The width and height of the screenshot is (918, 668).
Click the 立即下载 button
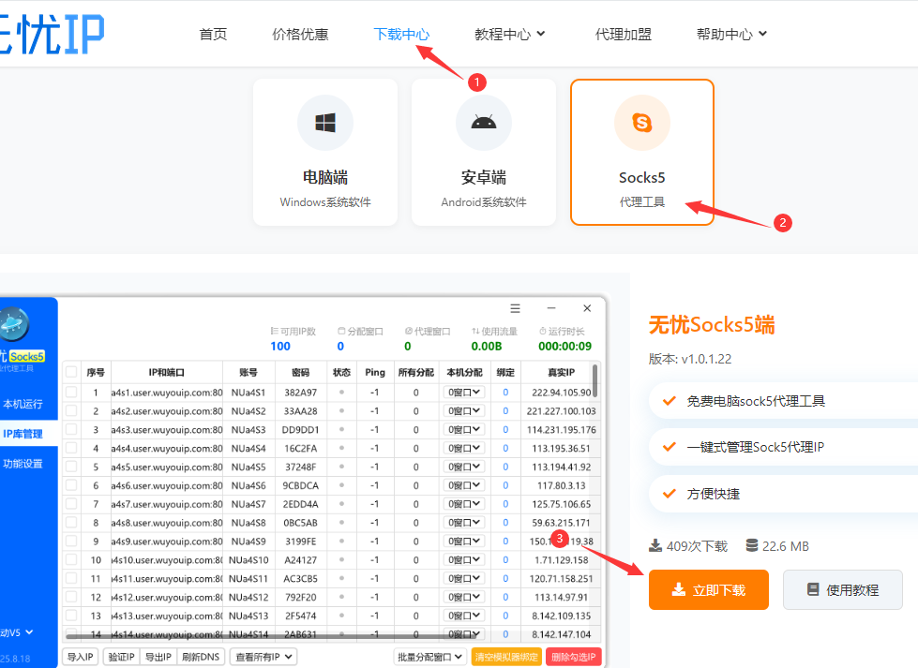click(x=708, y=589)
